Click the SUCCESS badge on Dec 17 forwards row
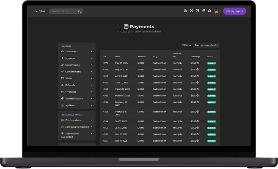 (212, 141)
